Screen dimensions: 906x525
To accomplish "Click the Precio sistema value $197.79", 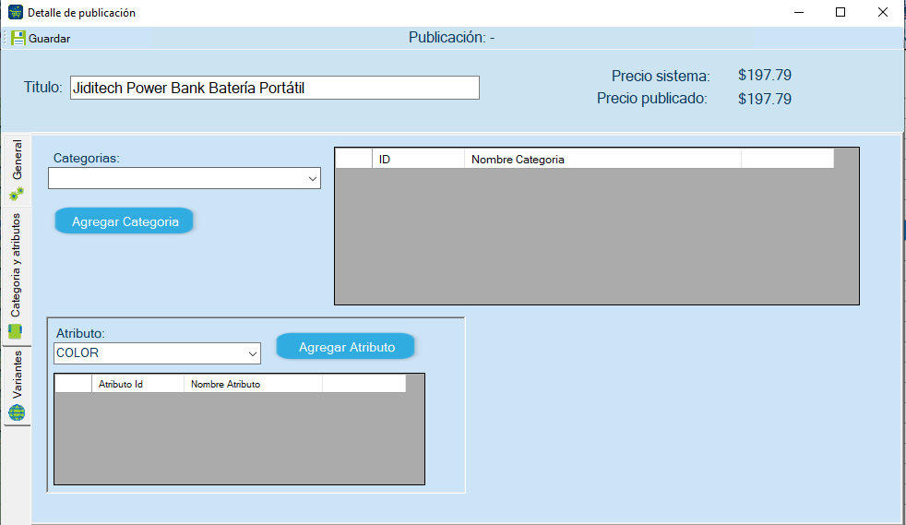I will (765, 75).
